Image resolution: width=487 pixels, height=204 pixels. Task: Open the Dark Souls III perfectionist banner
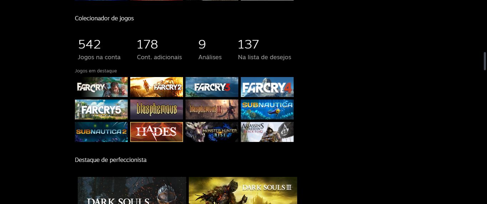[243, 190]
